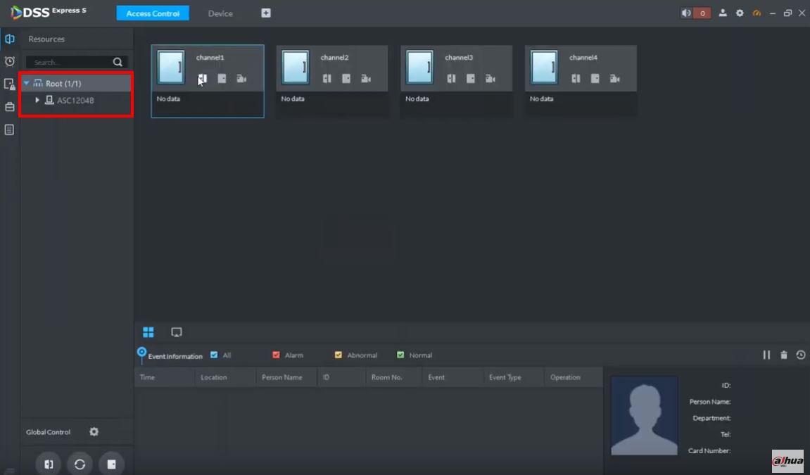Screen dimensions: 810x475
Task: Click the Location column header
Action: click(225, 377)
